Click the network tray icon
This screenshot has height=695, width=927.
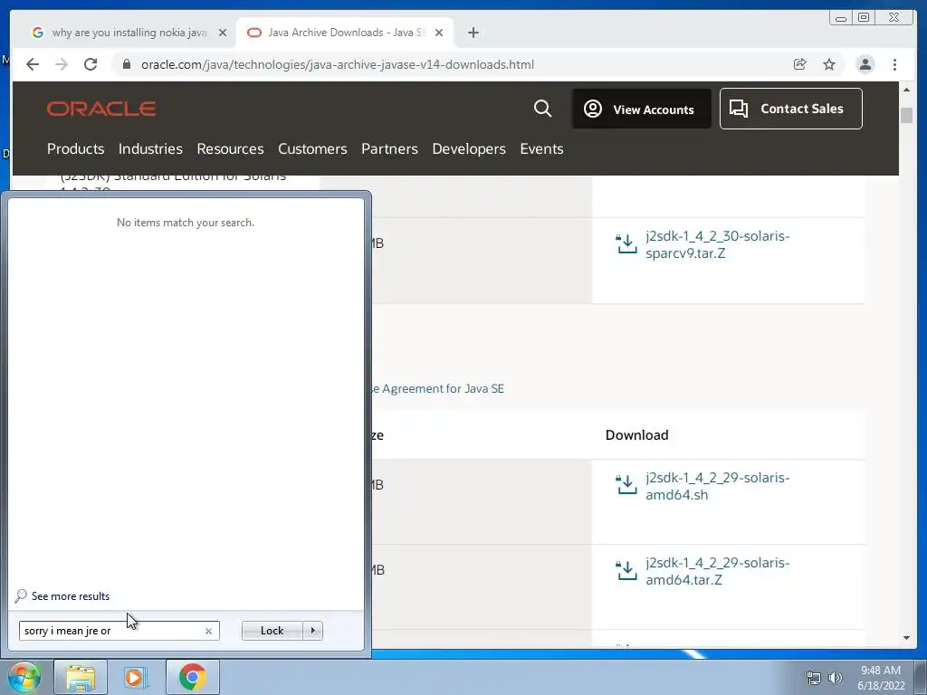[x=814, y=678]
